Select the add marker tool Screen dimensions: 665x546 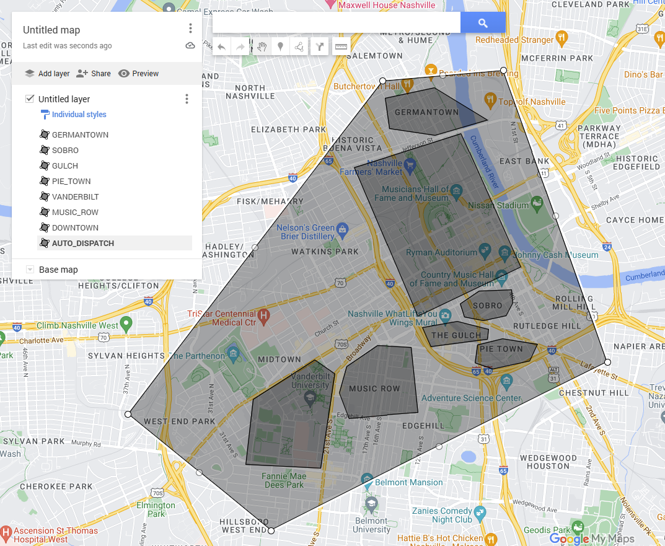point(280,46)
